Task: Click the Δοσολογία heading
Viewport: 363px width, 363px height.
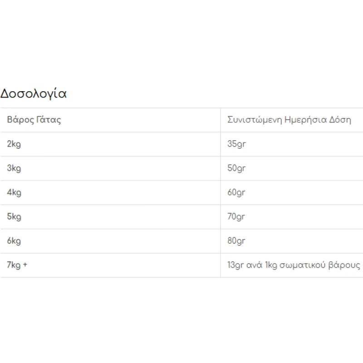Action: (33, 94)
